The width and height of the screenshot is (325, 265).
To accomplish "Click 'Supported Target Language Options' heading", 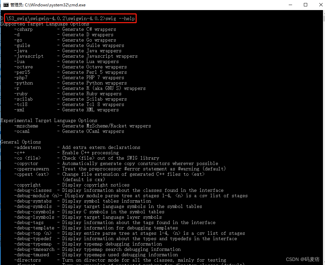I will [x=45, y=24].
